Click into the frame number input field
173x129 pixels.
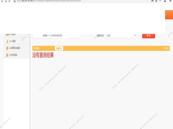[x=58, y=36]
